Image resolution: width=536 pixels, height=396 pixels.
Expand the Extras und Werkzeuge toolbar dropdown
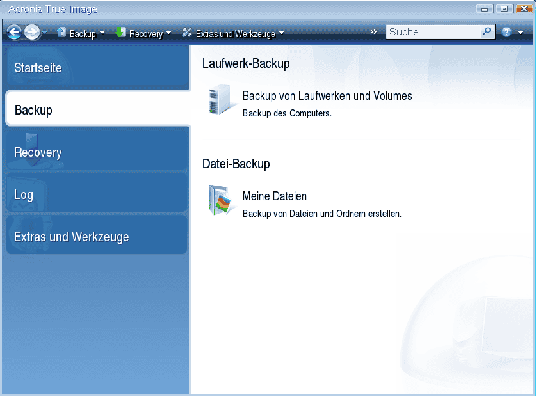tap(281, 33)
